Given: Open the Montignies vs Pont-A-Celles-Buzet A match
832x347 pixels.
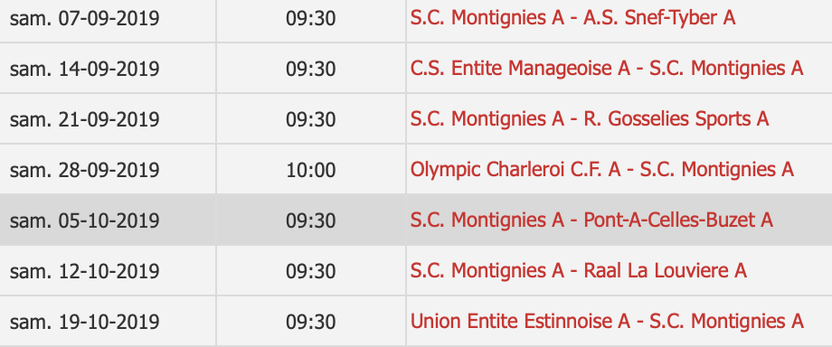Looking at the screenshot, I should pyautogui.click(x=591, y=220).
